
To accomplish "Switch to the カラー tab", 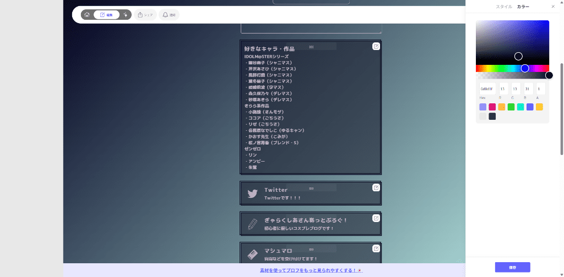I will 523,7.
